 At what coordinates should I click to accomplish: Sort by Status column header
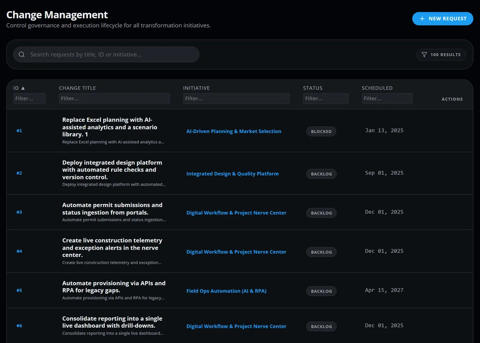coord(313,88)
